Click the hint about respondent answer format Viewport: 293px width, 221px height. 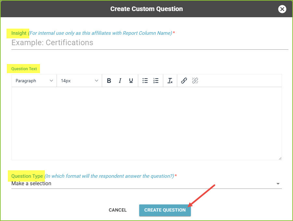click(109, 176)
